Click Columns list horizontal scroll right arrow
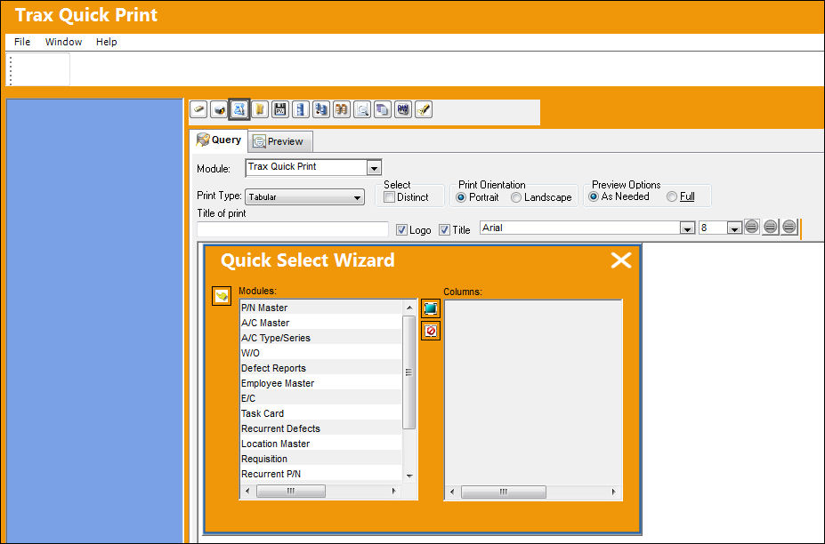825x544 pixels. 613,492
